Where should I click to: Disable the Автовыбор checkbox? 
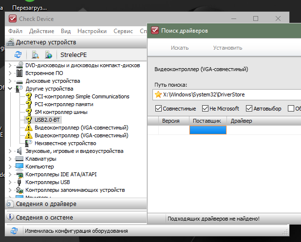249,109
